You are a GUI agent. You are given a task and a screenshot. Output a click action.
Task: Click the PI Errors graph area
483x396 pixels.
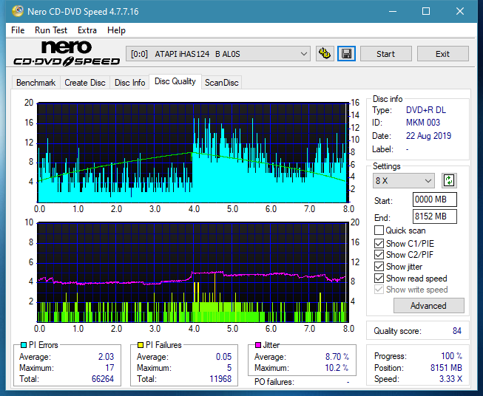[193, 152]
